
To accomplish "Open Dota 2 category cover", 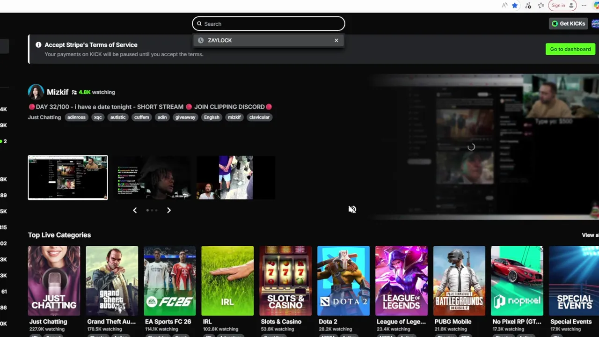I will [343, 281].
